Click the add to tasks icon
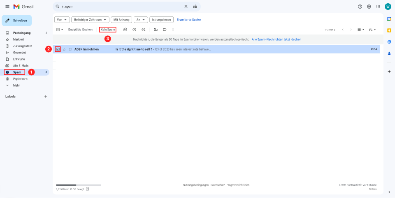Screen dimensions: 395x198 click(x=143, y=30)
